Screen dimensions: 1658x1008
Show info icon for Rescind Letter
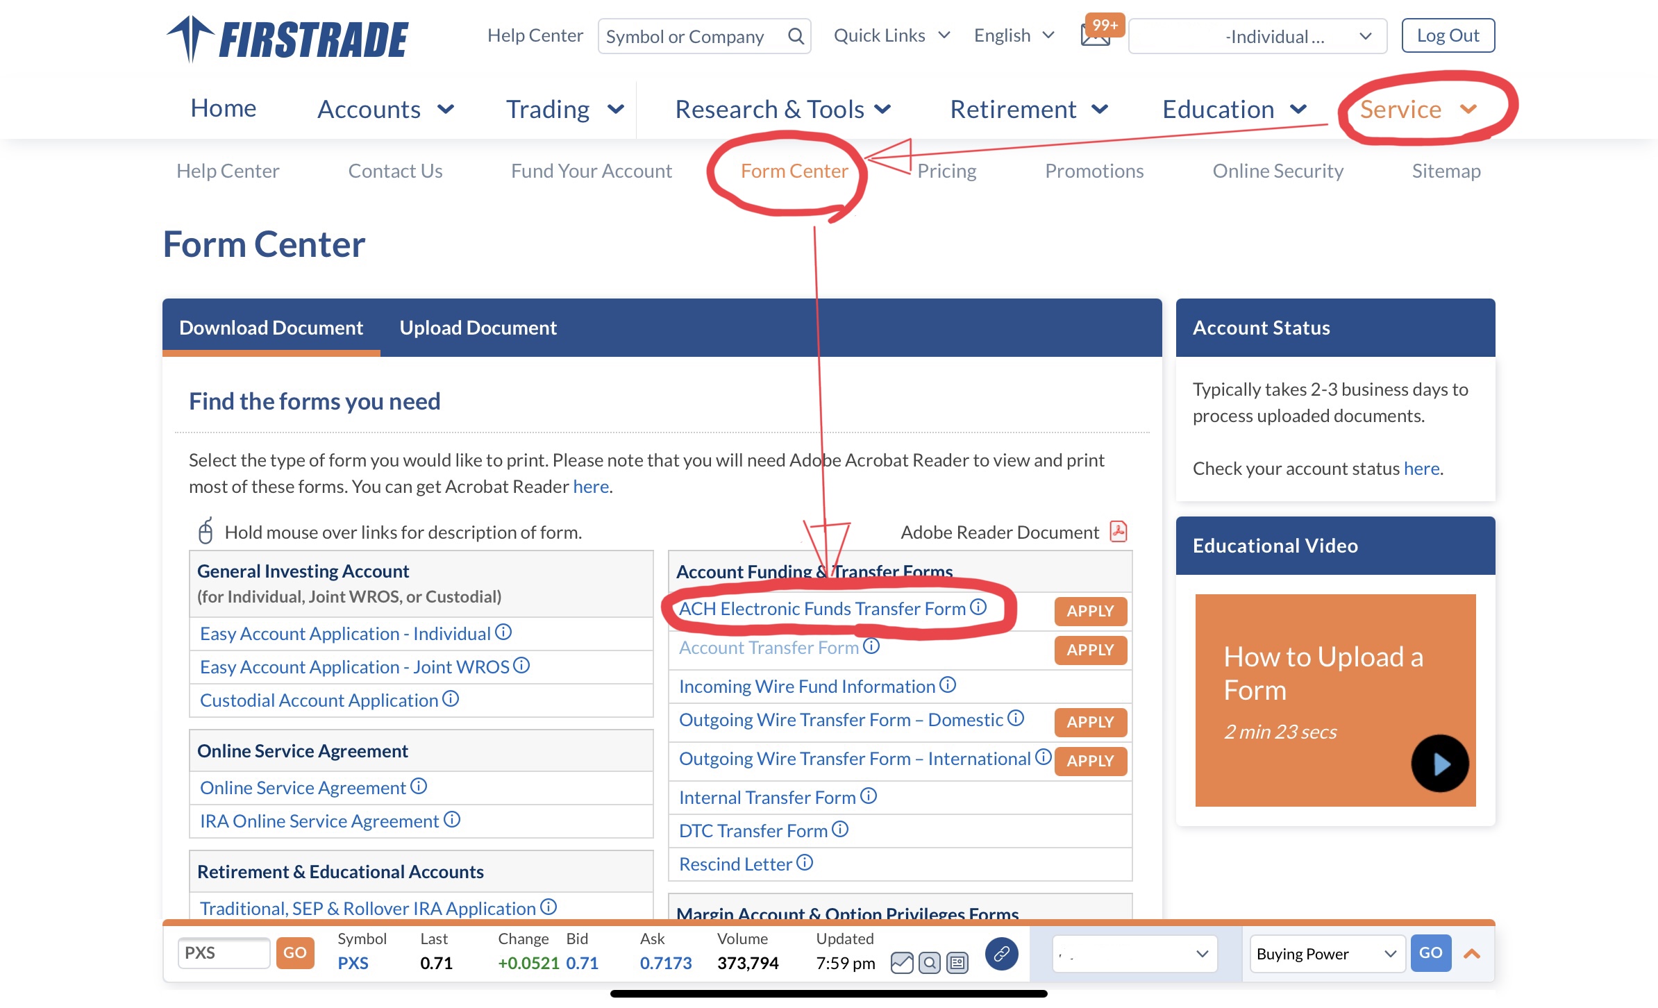click(805, 862)
